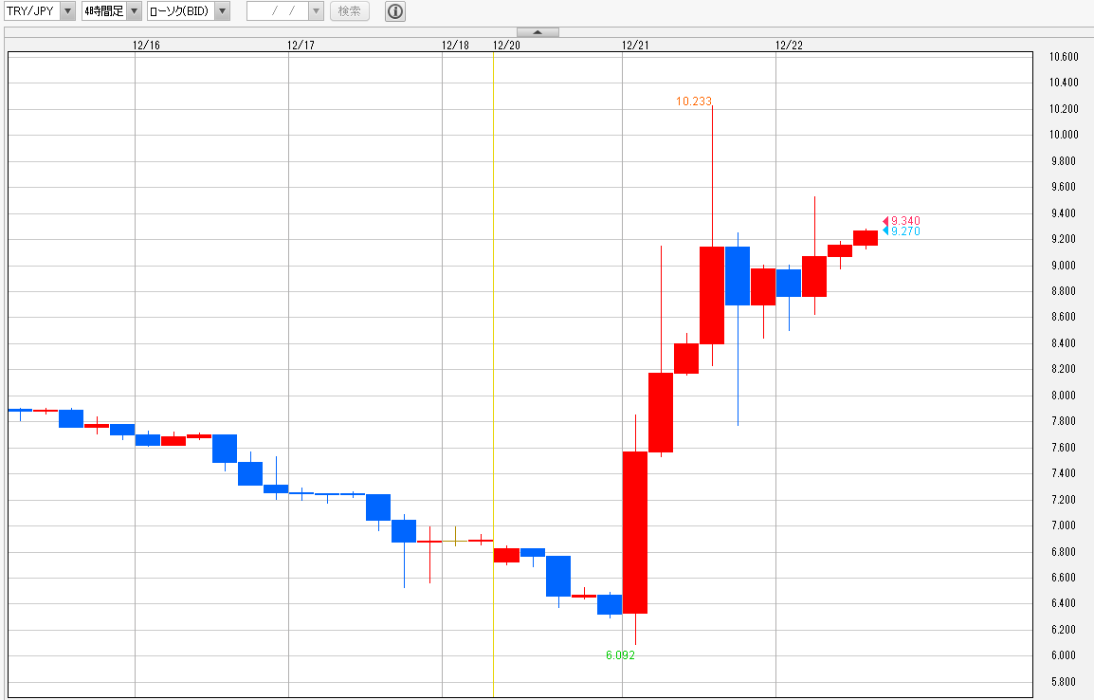Viewport: 1094px width, 700px height.
Task: Click the 9.270 bid price marker
Action: click(902, 231)
